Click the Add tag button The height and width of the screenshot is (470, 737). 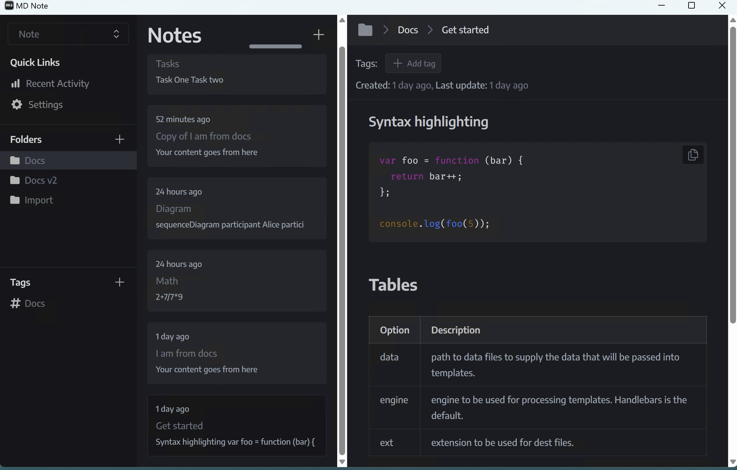413,63
